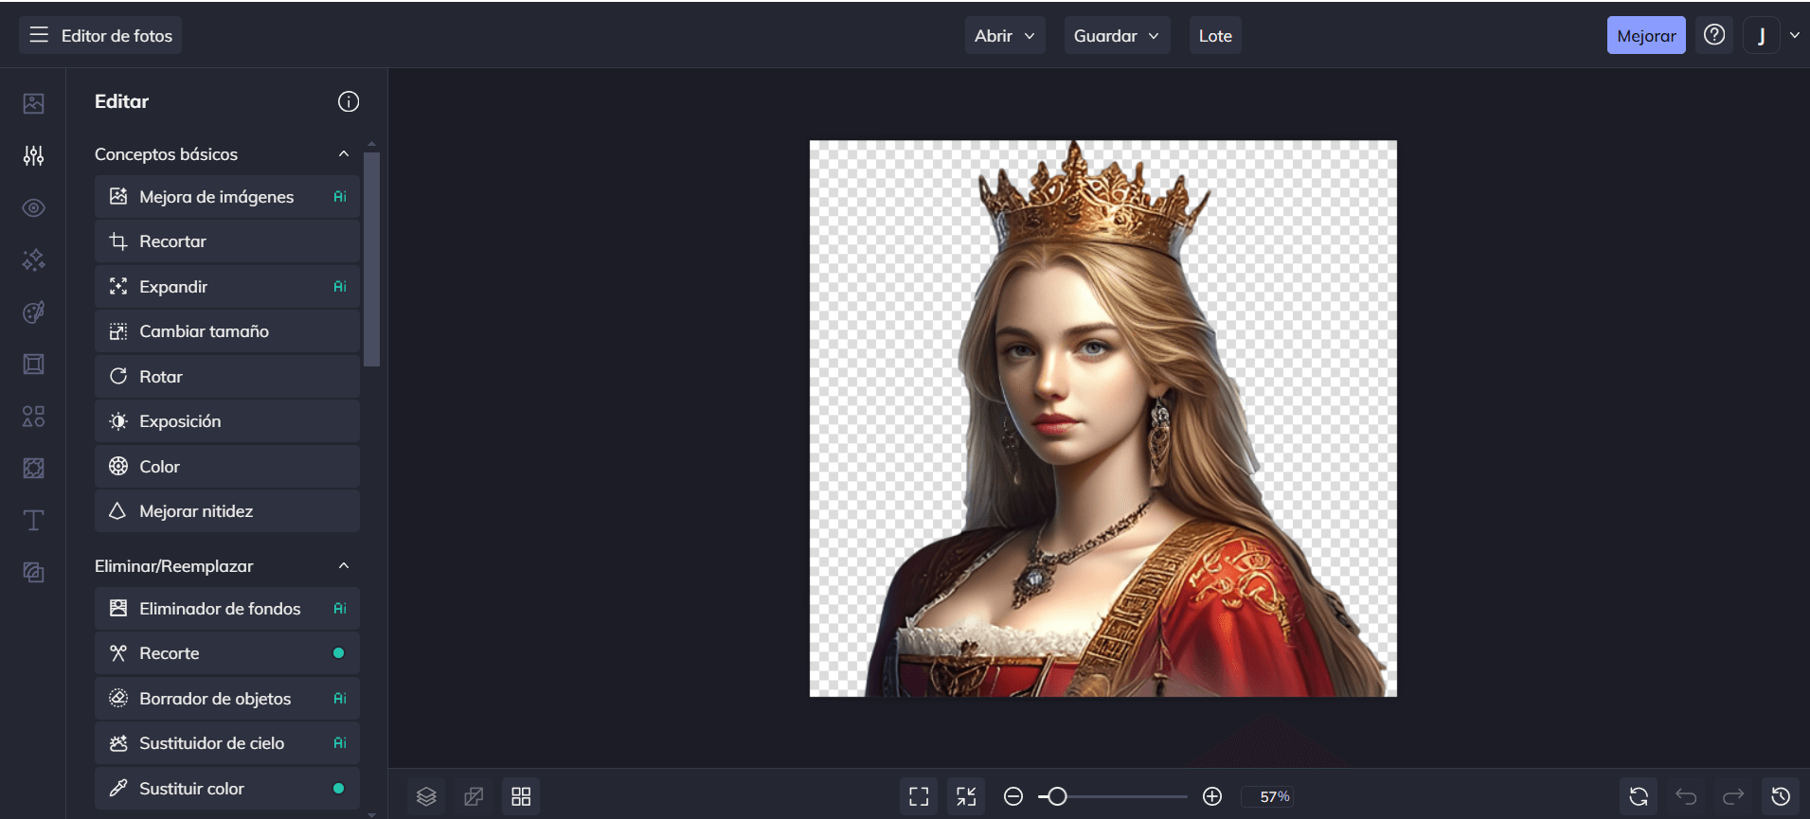Click the zoom slider handle

pyautogui.click(x=1057, y=796)
